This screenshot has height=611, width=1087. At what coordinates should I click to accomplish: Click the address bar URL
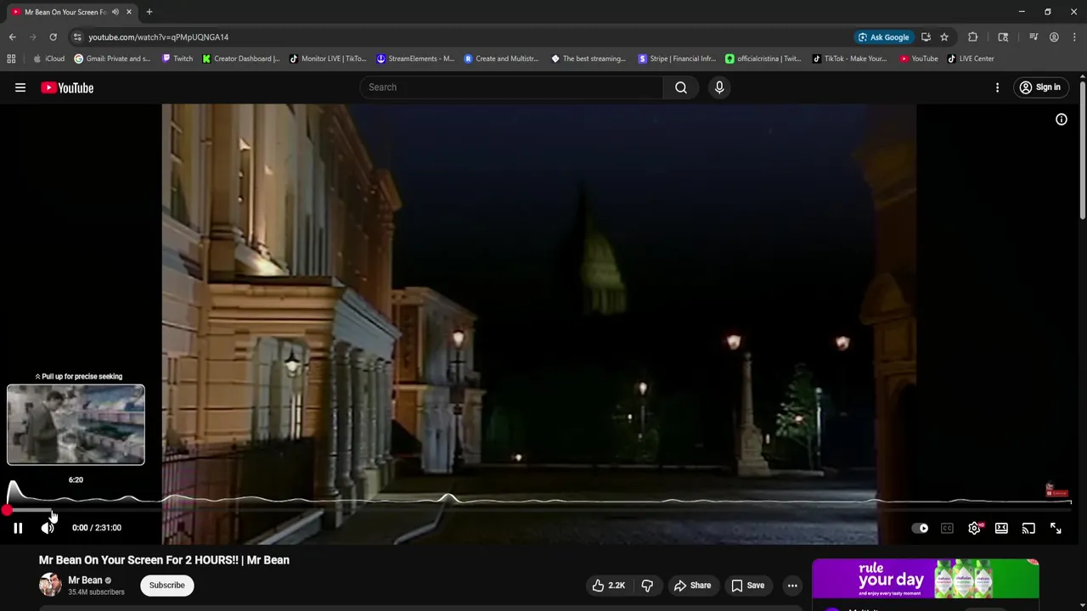click(158, 37)
